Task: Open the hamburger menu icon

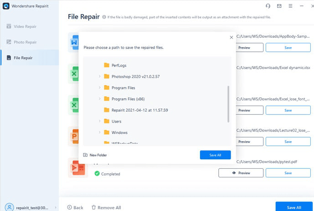Action: pyautogui.click(x=290, y=6)
